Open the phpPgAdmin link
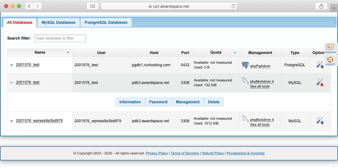The width and height of the screenshot is (338, 167). pos(260,66)
